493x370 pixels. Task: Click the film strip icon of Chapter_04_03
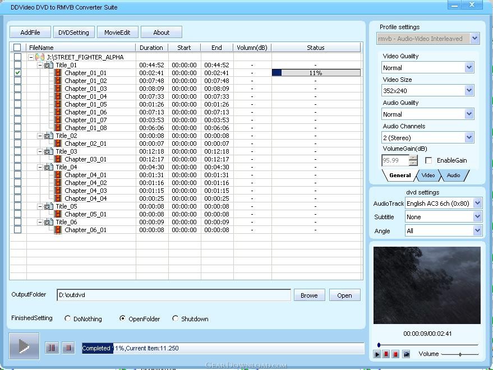(58, 191)
